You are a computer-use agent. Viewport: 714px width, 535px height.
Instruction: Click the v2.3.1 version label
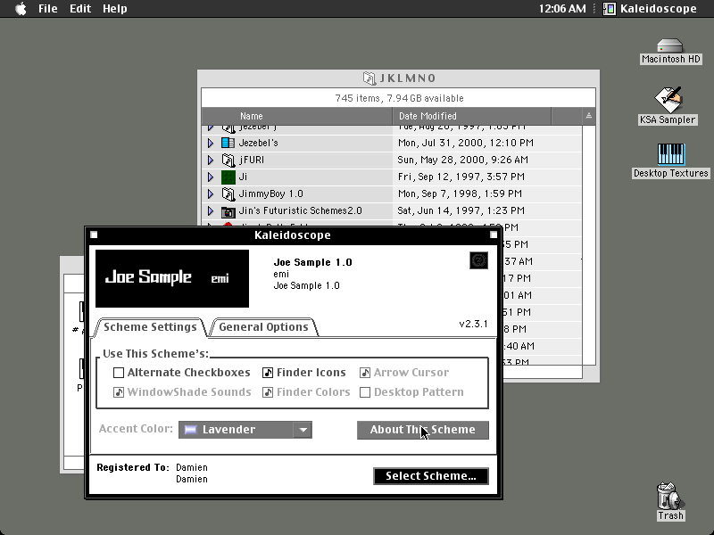[x=474, y=324]
